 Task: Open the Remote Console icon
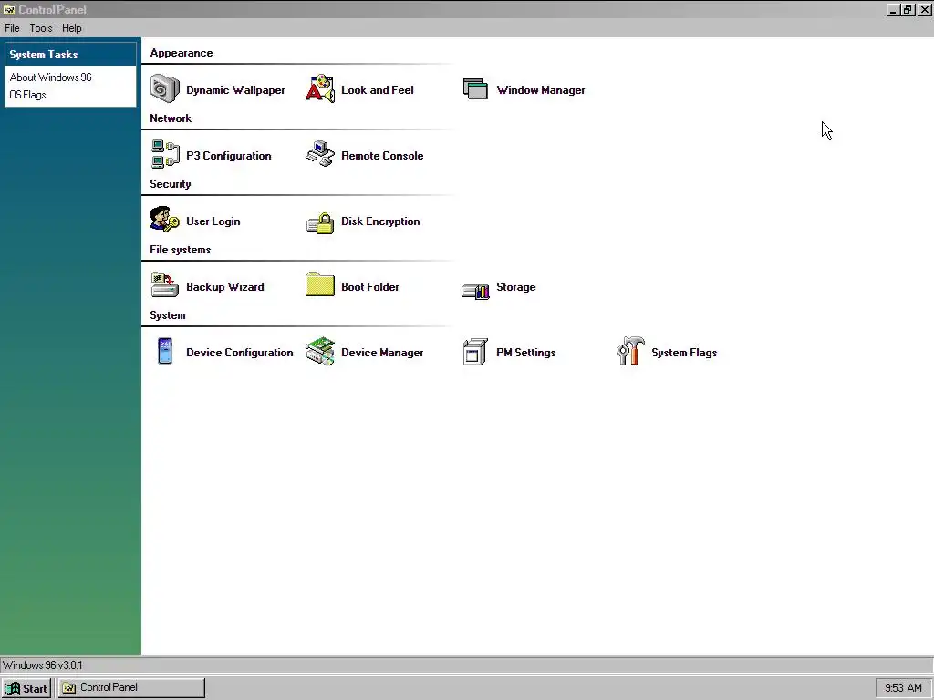click(x=320, y=155)
